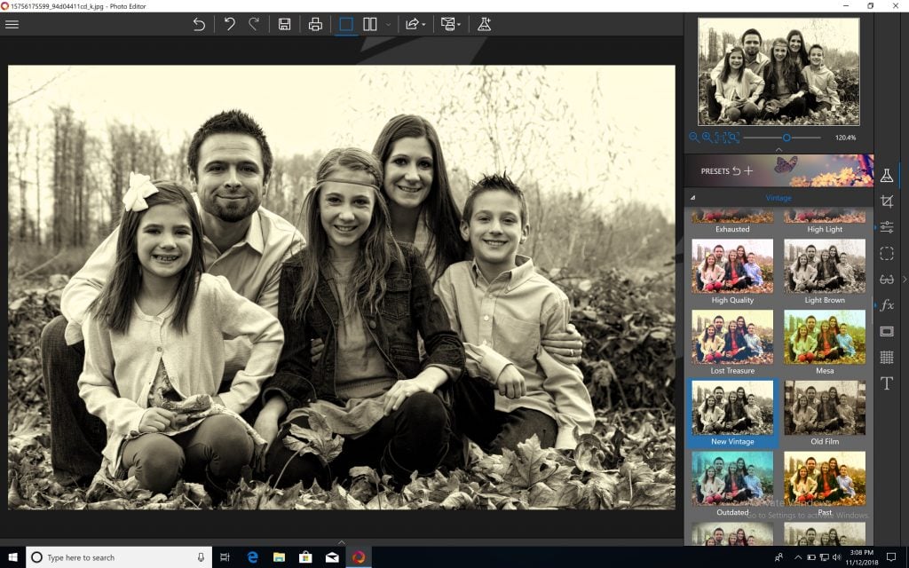The width and height of the screenshot is (909, 568).
Task: Open Microsoft Store from taskbar
Action: (305, 557)
